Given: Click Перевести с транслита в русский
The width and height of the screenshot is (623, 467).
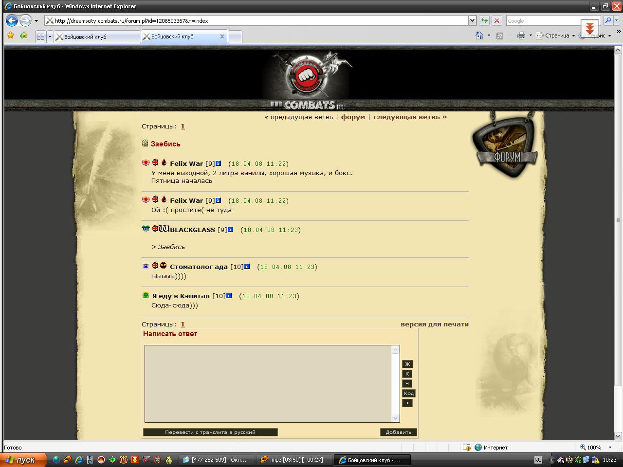Looking at the screenshot, I should 210,432.
